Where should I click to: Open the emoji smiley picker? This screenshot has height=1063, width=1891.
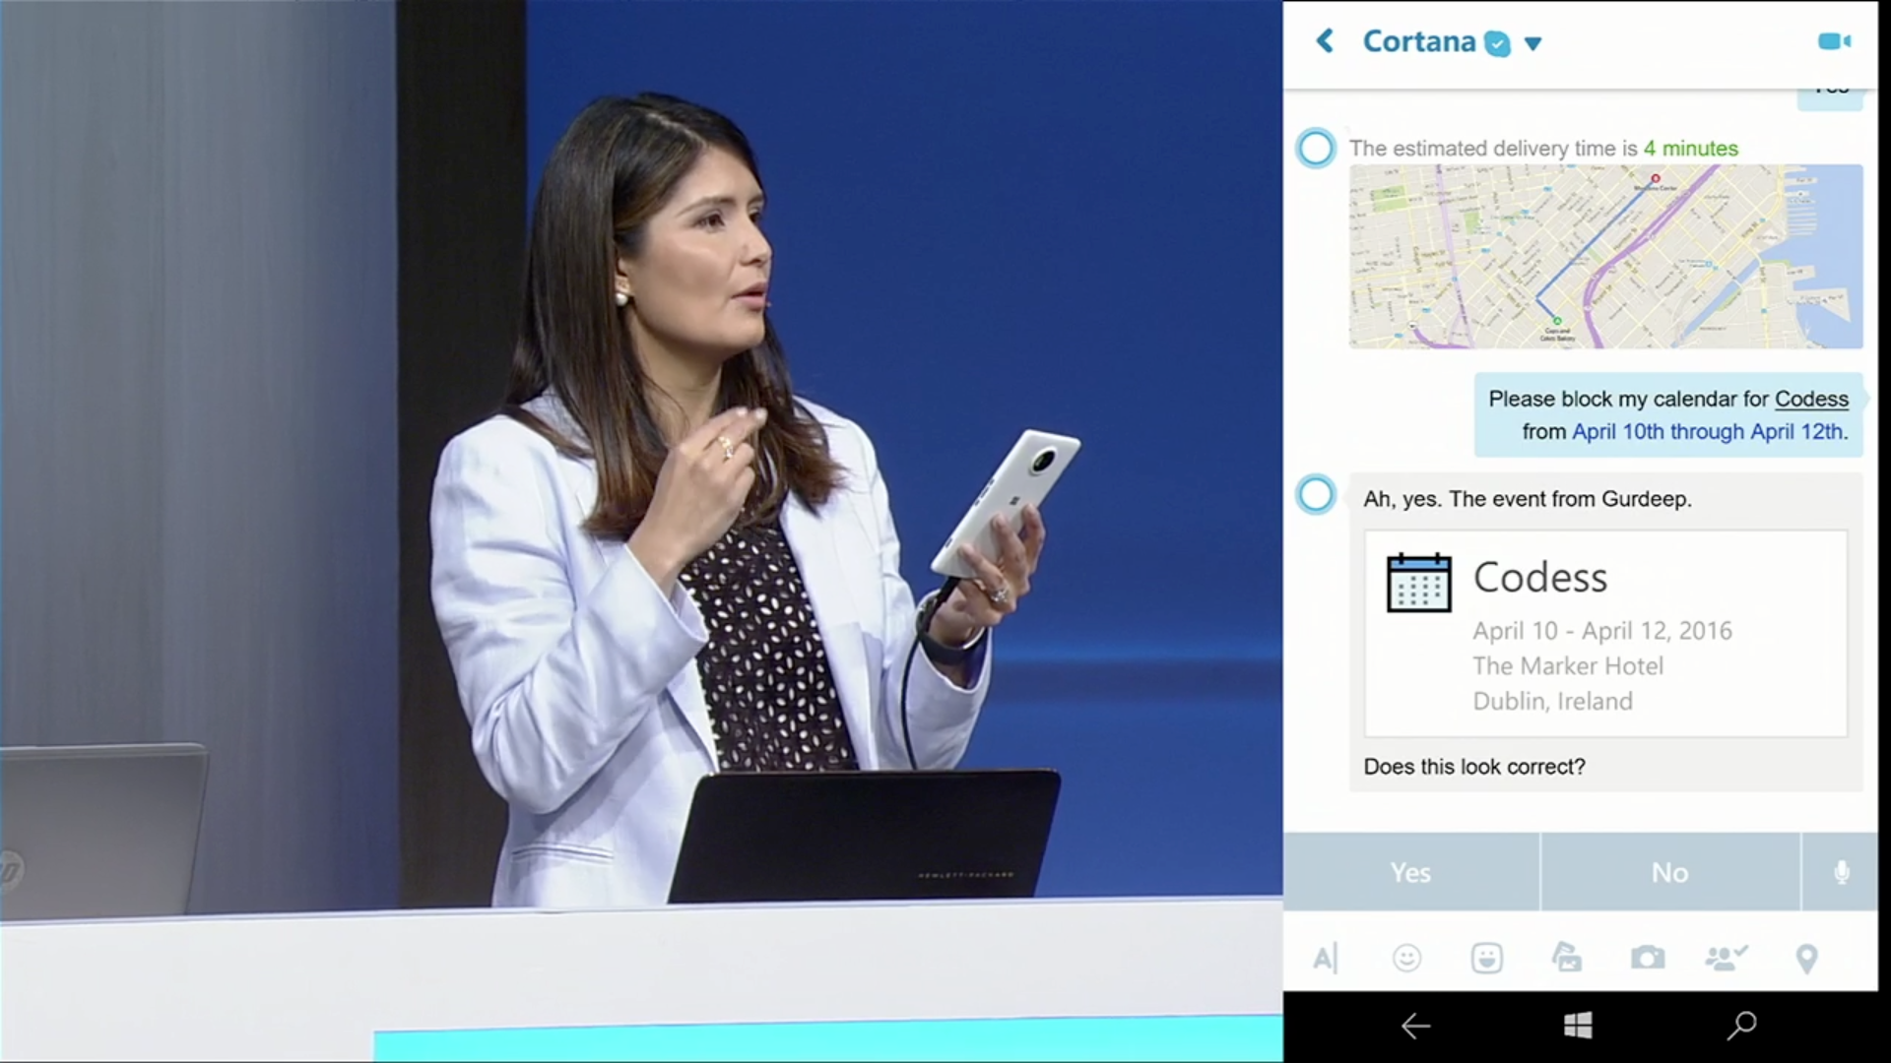tap(1406, 958)
